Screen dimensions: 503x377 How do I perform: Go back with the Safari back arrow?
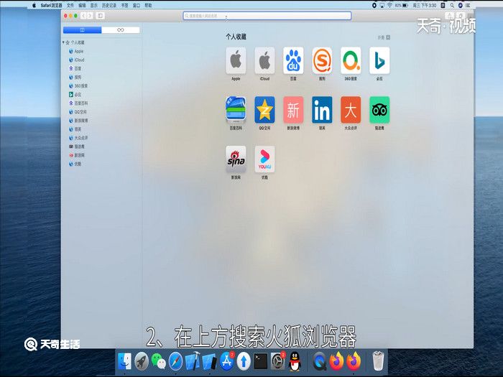83,16
